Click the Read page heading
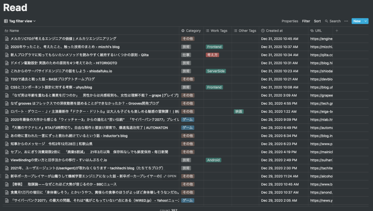Viewport: 373px width, 211px height. [x=15, y=7]
